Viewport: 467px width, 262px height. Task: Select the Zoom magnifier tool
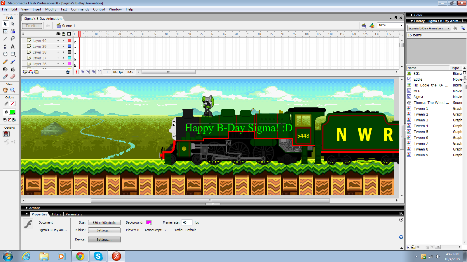click(x=13, y=90)
